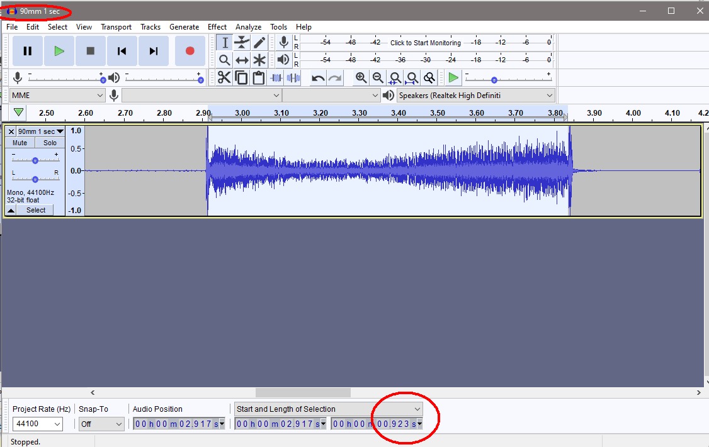Start playback with the green Play button

tap(59, 51)
